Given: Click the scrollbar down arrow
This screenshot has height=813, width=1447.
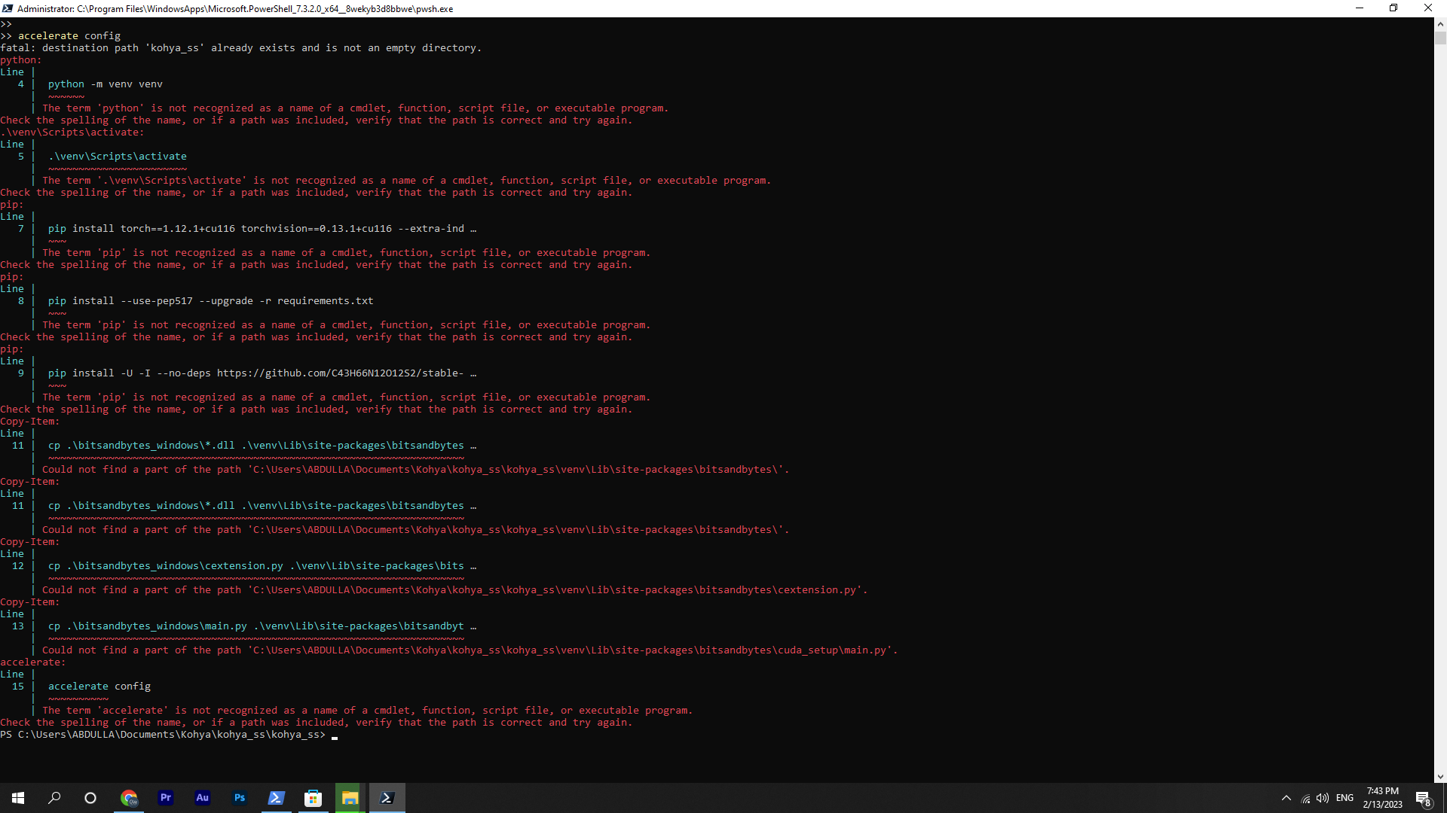Looking at the screenshot, I should pos(1439,776).
